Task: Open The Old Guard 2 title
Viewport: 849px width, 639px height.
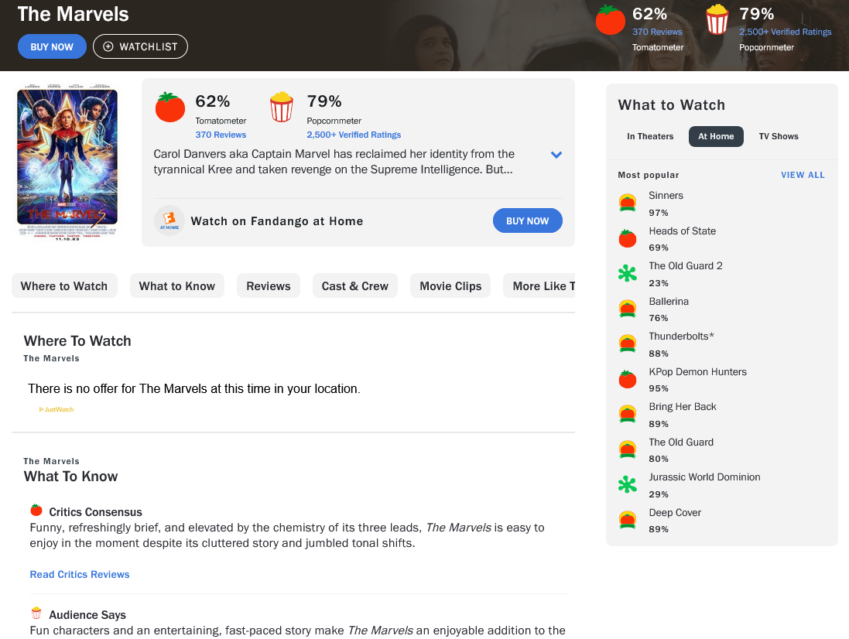Action: [x=686, y=265]
